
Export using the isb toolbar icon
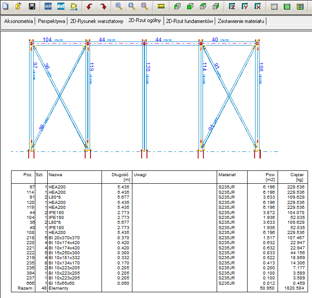pyautogui.click(x=48, y=7)
